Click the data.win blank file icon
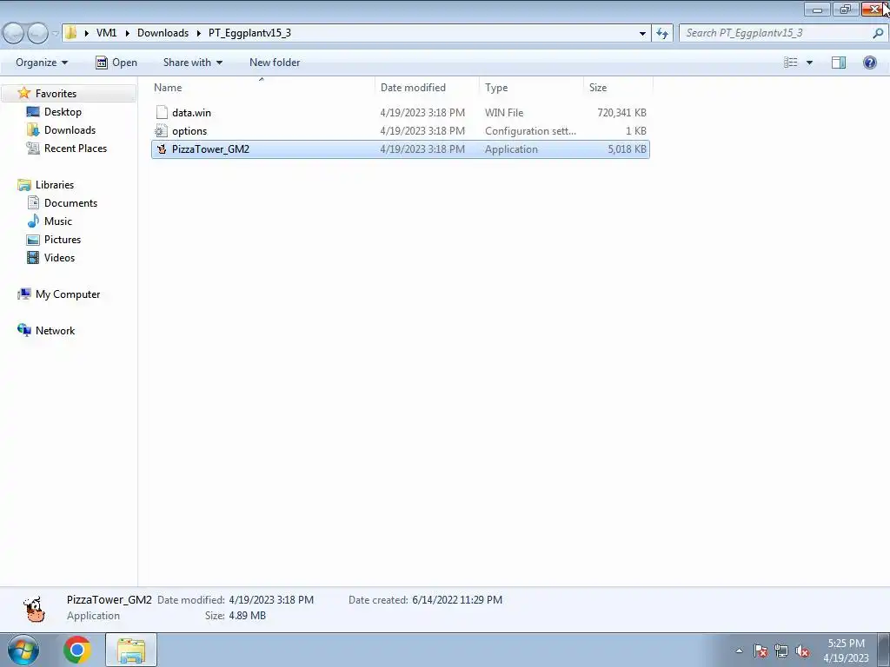Screen dimensions: 890x667 click(x=162, y=112)
